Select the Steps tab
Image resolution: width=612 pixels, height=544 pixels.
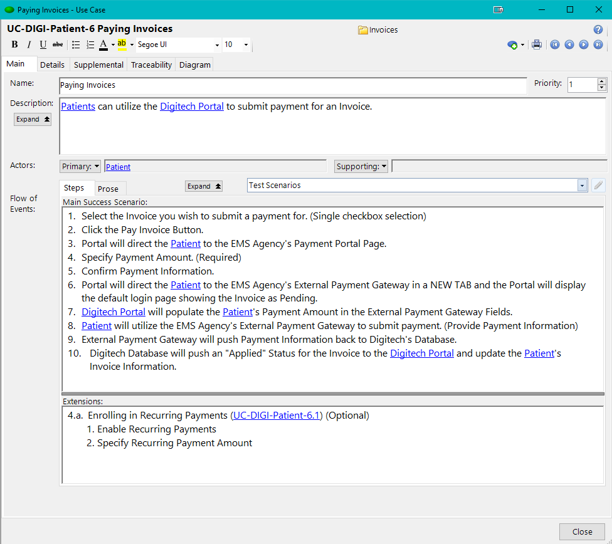(74, 188)
